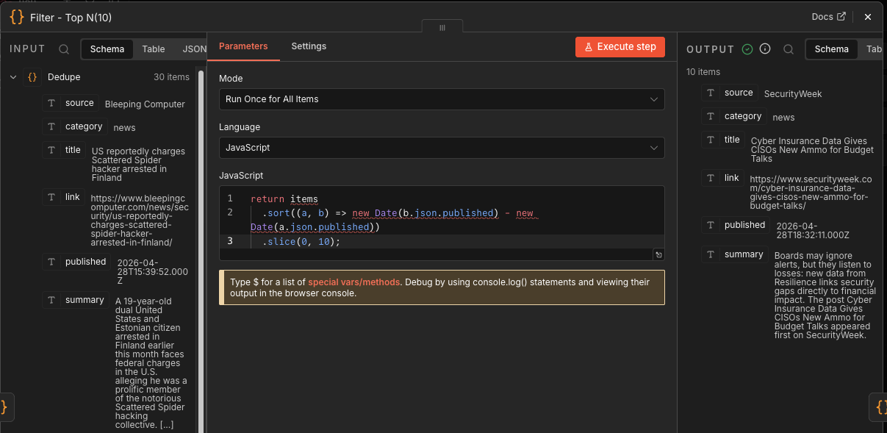Image resolution: width=887 pixels, height=433 pixels.
Task: Click the right orange node handle icon
Action: 880,407
